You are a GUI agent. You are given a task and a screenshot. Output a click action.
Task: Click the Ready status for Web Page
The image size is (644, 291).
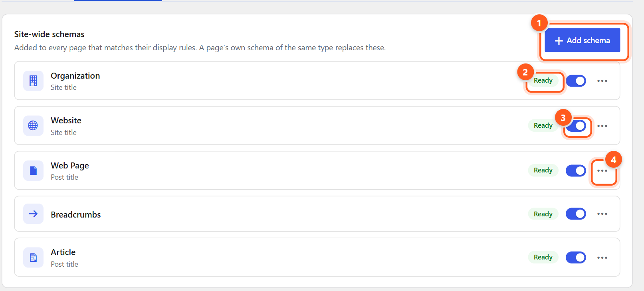pyautogui.click(x=543, y=170)
